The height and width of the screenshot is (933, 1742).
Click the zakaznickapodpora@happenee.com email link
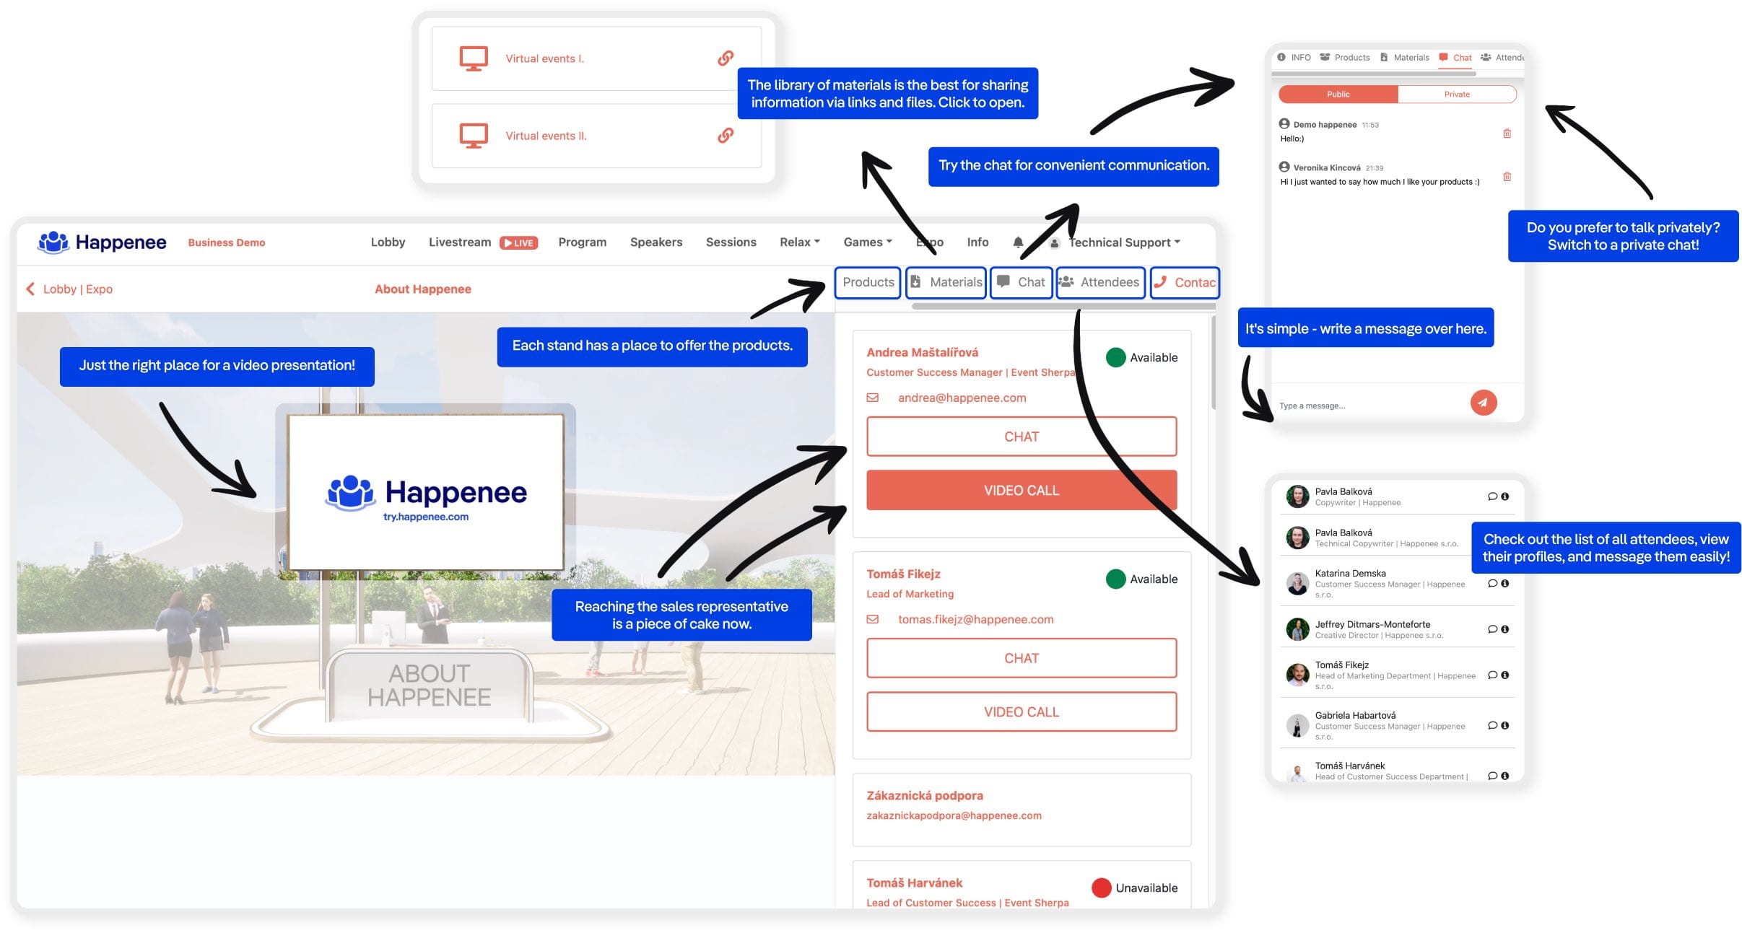[954, 815]
